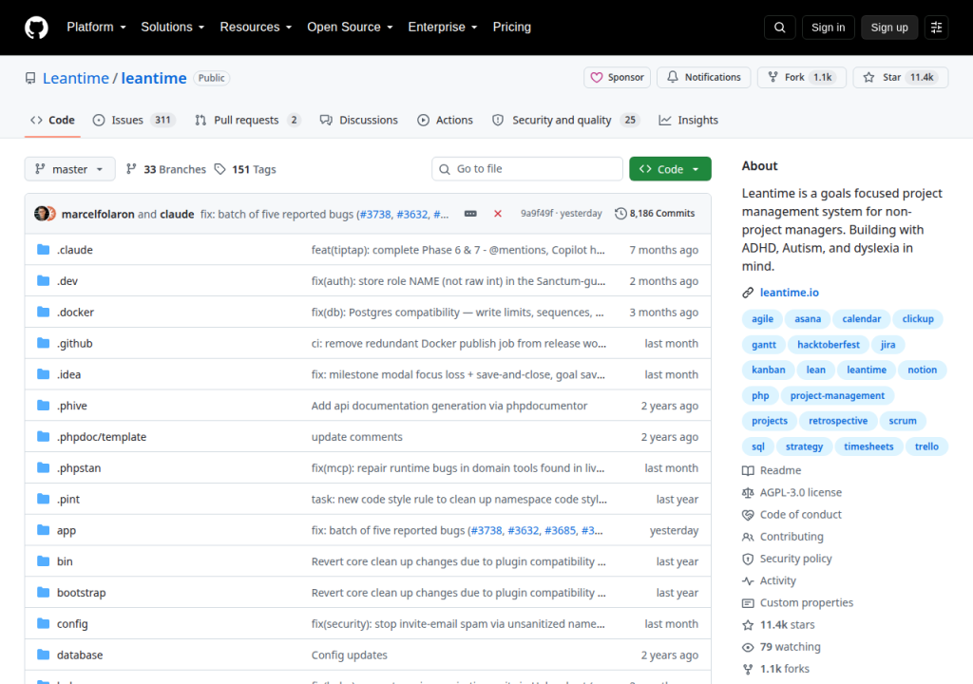The width and height of the screenshot is (973, 684).
Task: Open the green Code dropdown
Action: click(x=670, y=169)
